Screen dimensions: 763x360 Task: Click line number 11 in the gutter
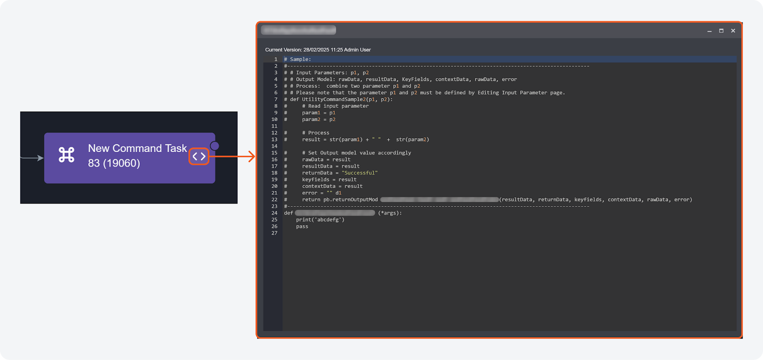[274, 126]
